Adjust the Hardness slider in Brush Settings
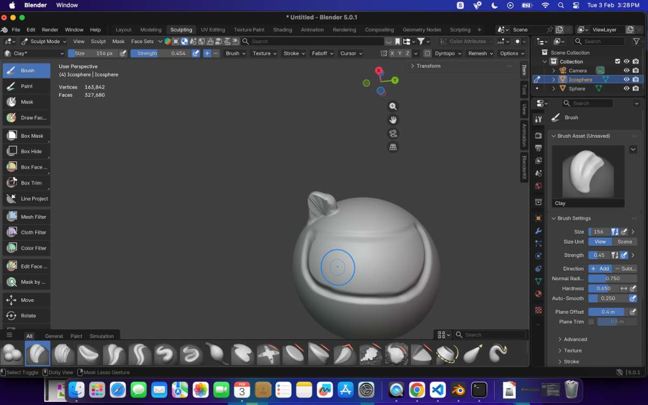Viewport: 648px width, 405px height. tap(604, 288)
